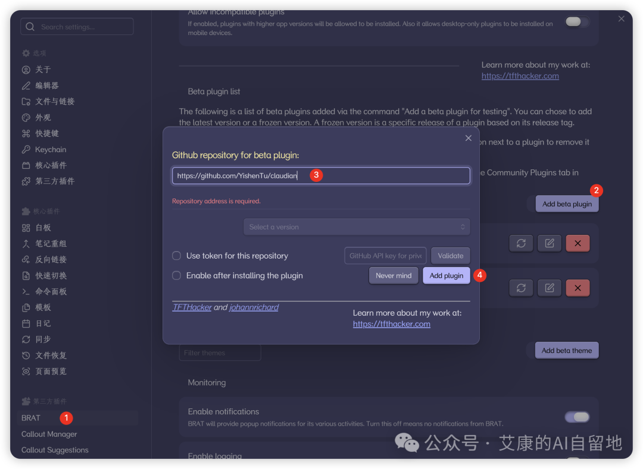This screenshot has height=469, width=643.
Task: Open the Select a version dropdown
Action: tap(357, 227)
